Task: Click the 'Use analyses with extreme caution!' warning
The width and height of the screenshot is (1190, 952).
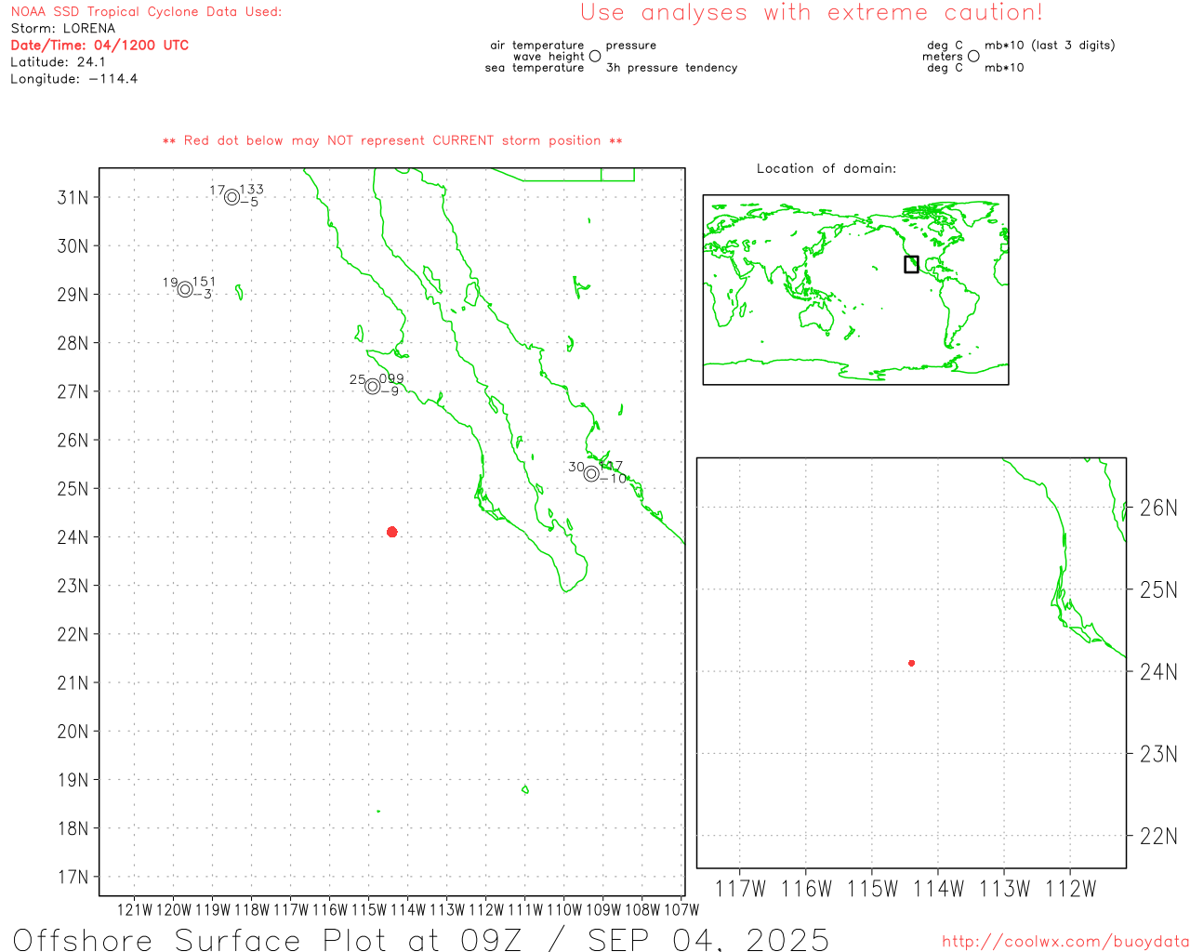Action: coord(812,12)
